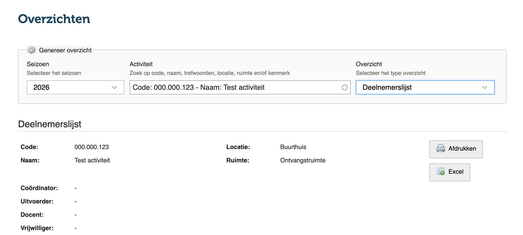Click the Coördinator field label
Viewport: 523px width, 235px height.
click(x=39, y=188)
